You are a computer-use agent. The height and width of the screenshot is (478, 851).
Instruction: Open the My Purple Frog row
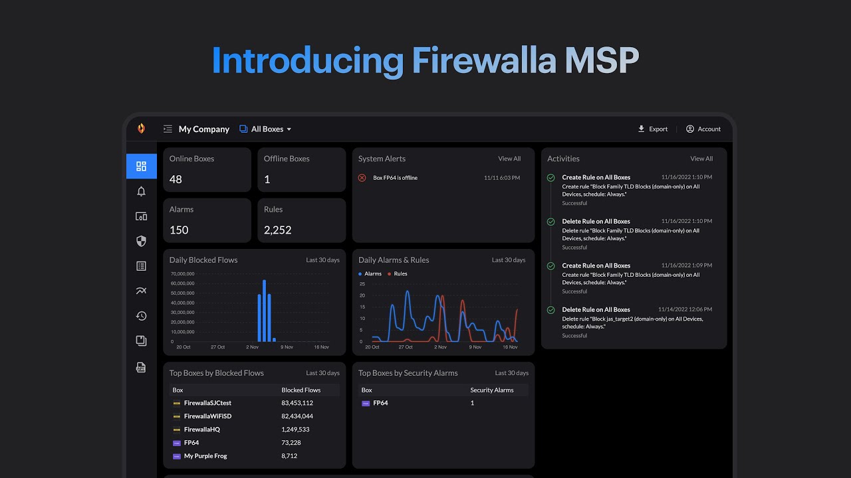pyautogui.click(x=255, y=456)
